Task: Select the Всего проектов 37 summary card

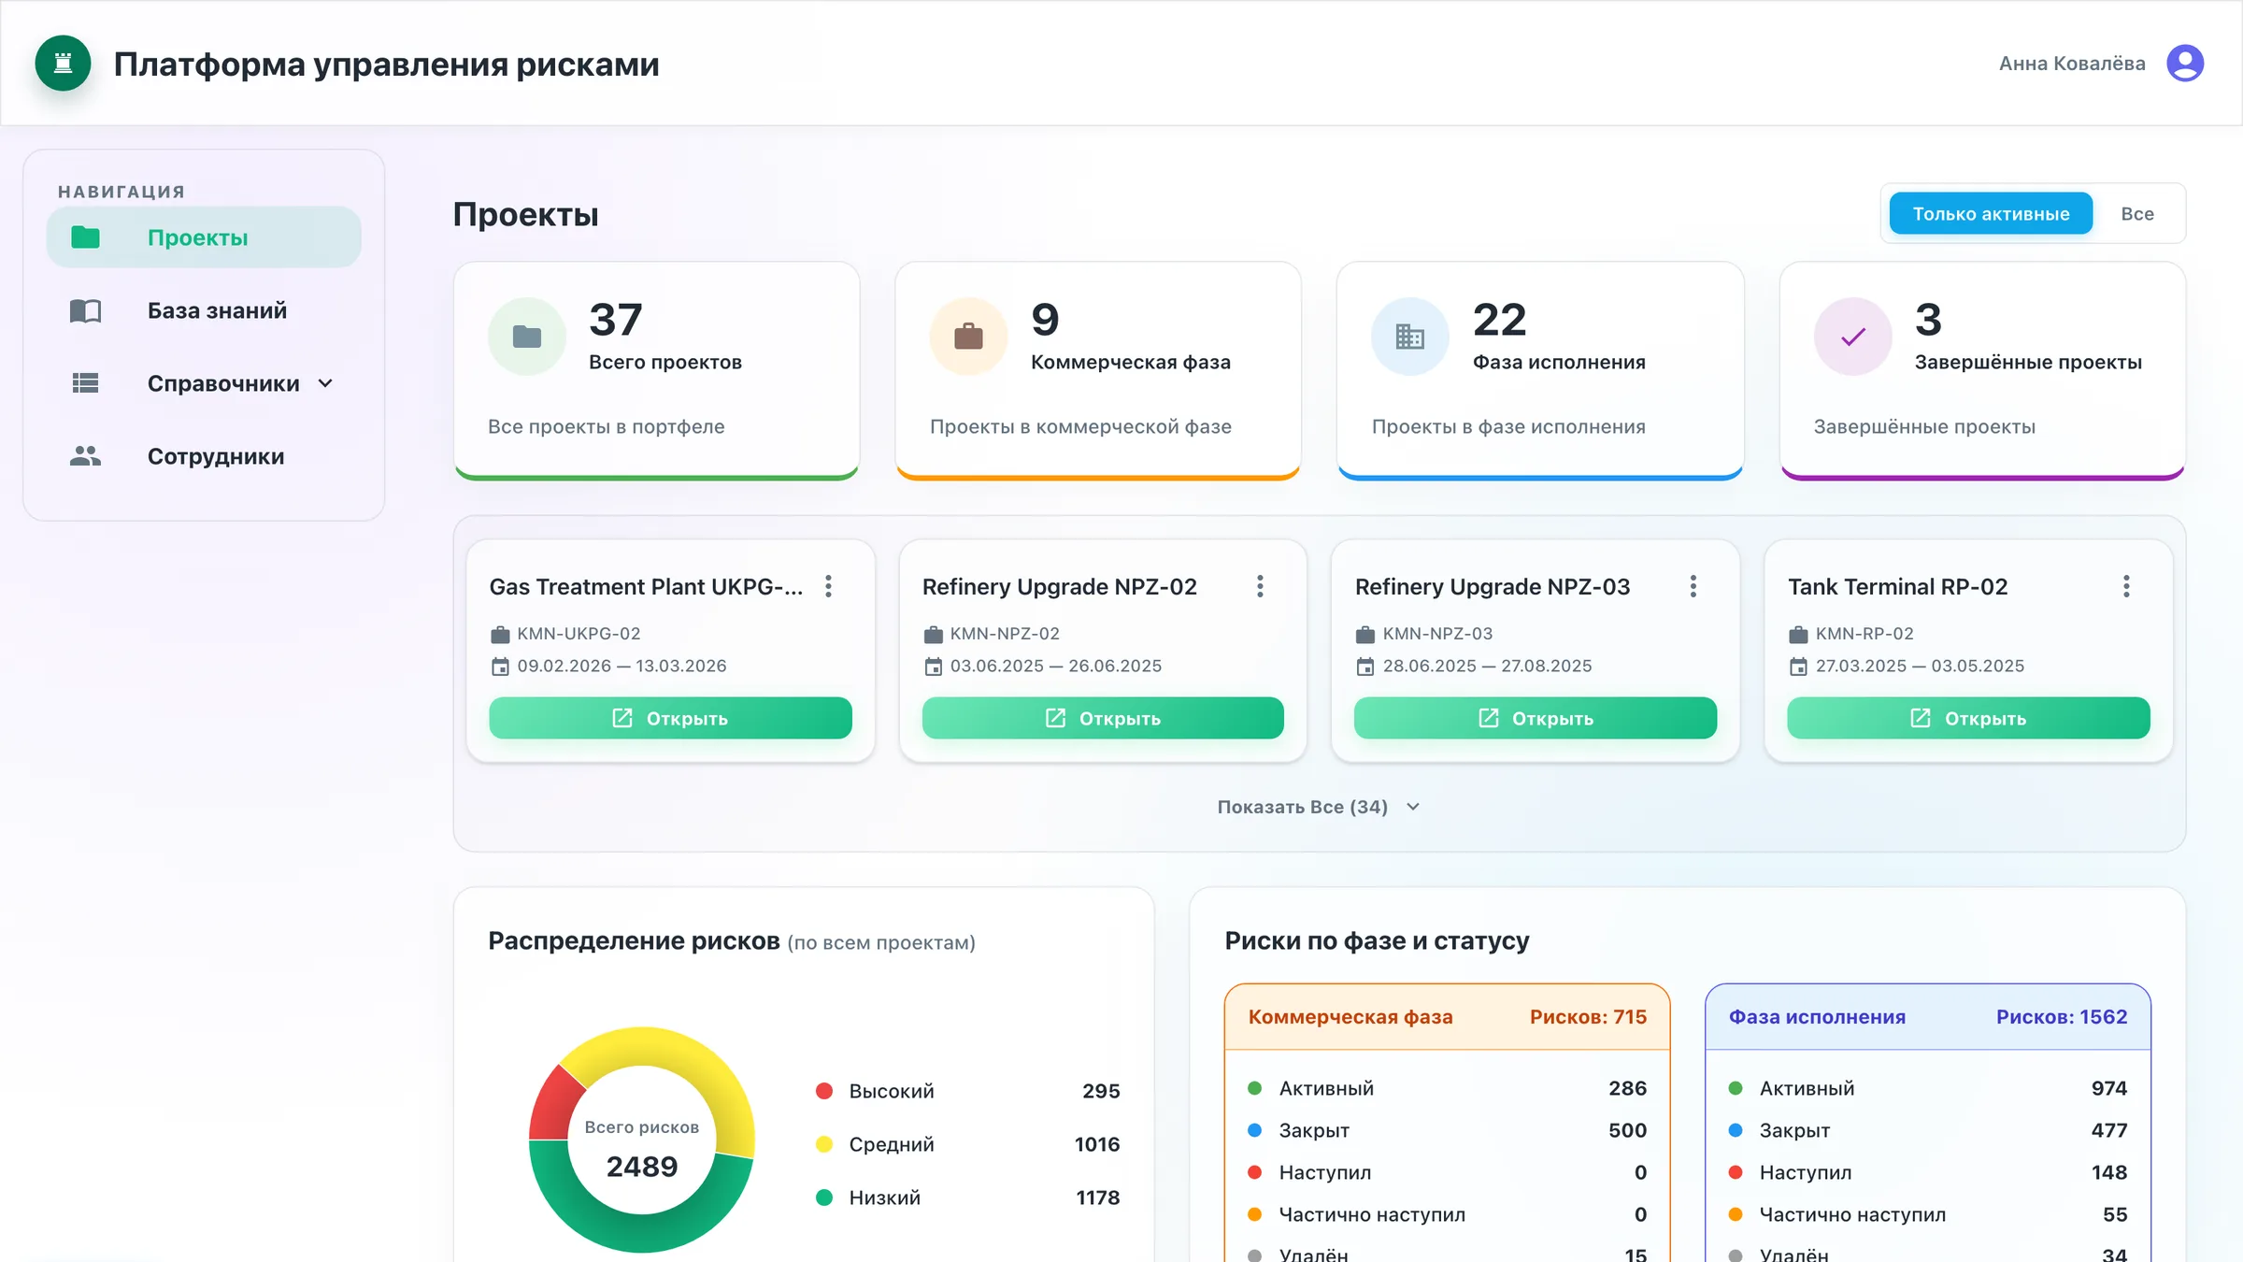Action: (657, 371)
